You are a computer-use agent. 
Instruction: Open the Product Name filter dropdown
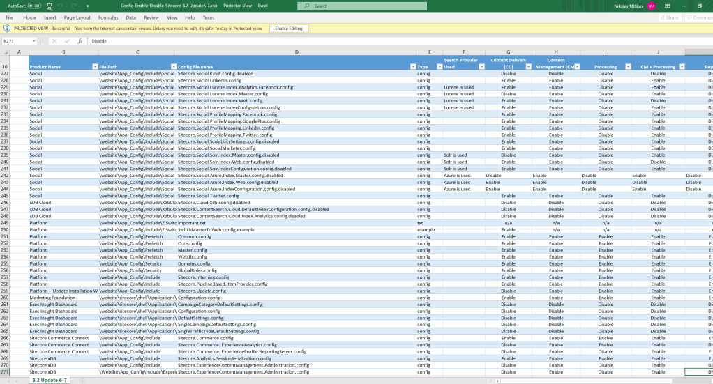pyautogui.click(x=94, y=67)
